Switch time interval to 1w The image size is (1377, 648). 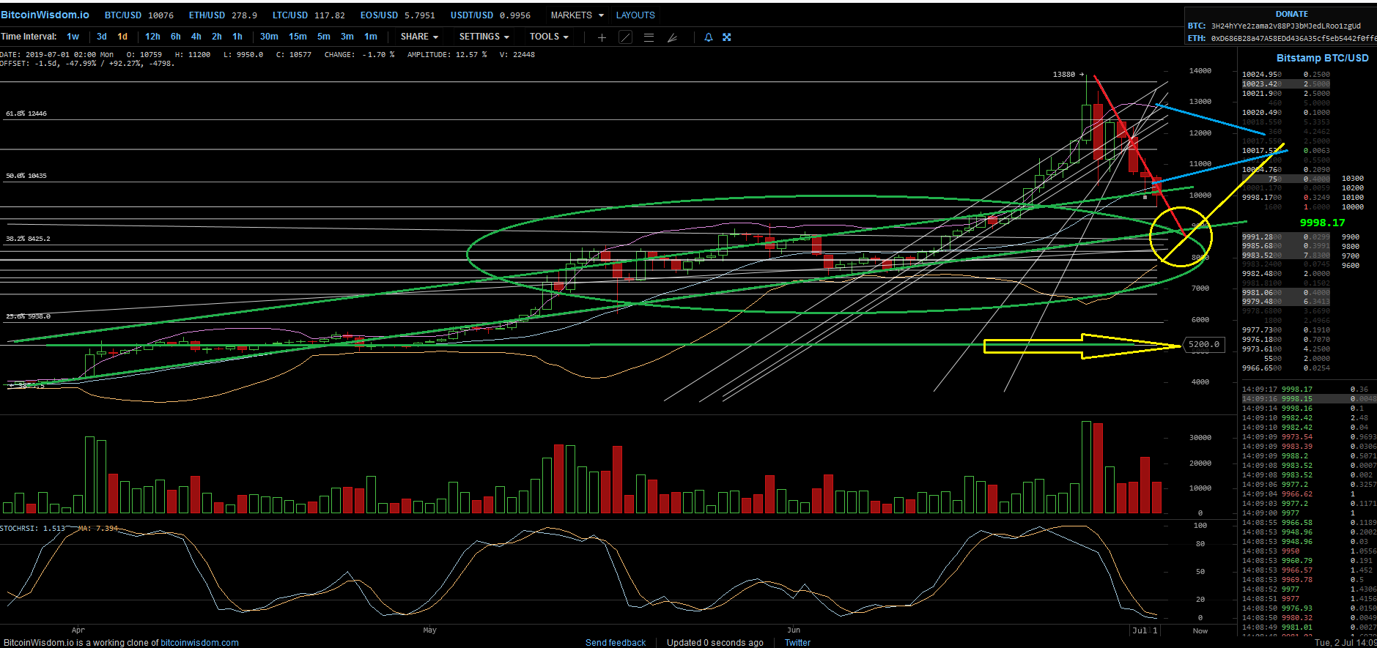click(x=73, y=37)
